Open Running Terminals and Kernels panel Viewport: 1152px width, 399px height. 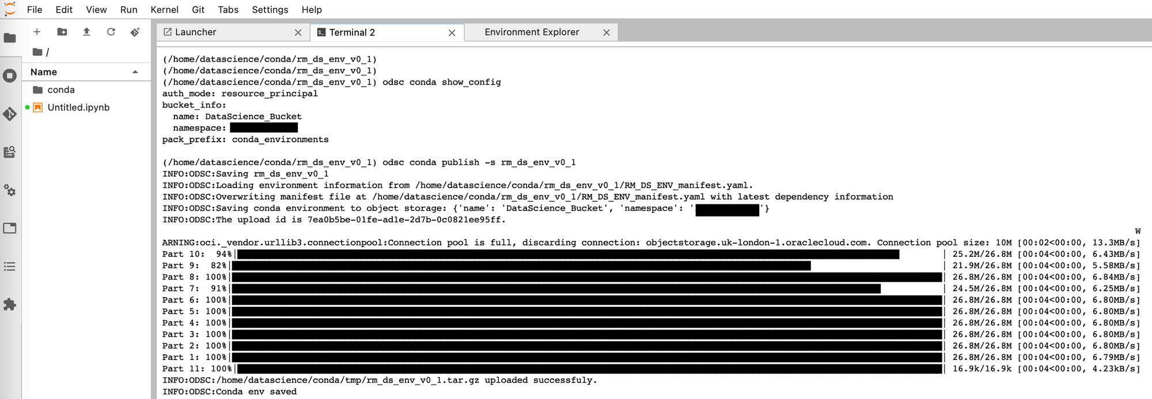(10, 76)
